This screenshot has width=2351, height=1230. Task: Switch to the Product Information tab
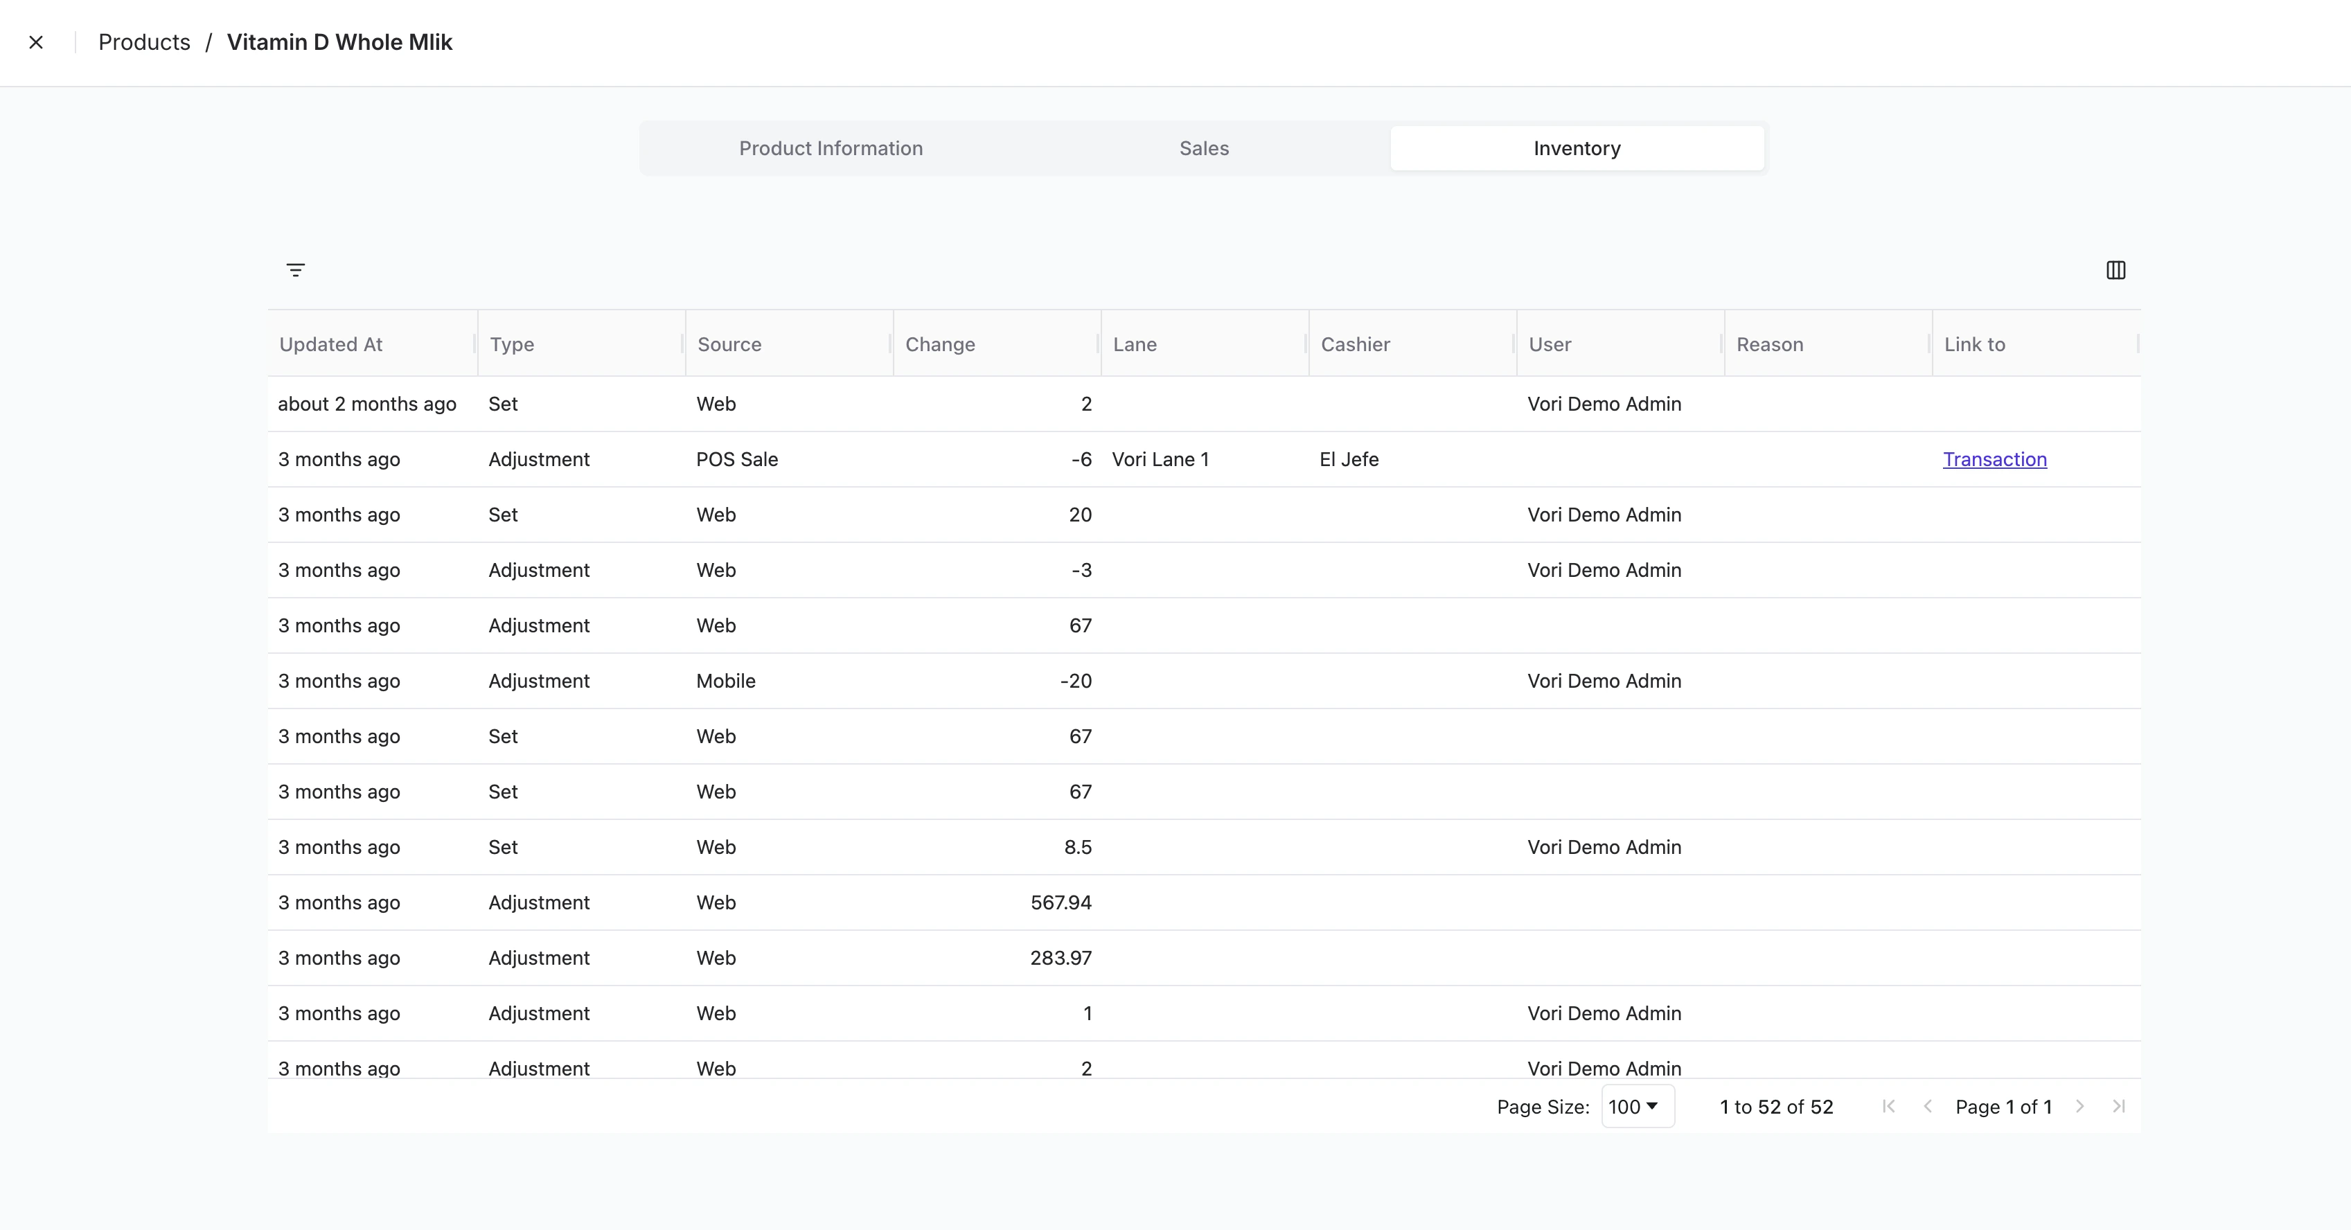[831, 148]
